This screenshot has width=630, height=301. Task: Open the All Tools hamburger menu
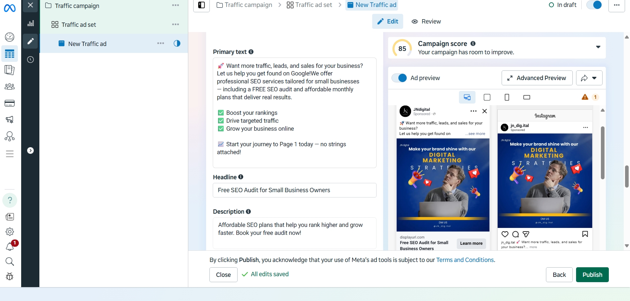[x=9, y=153]
